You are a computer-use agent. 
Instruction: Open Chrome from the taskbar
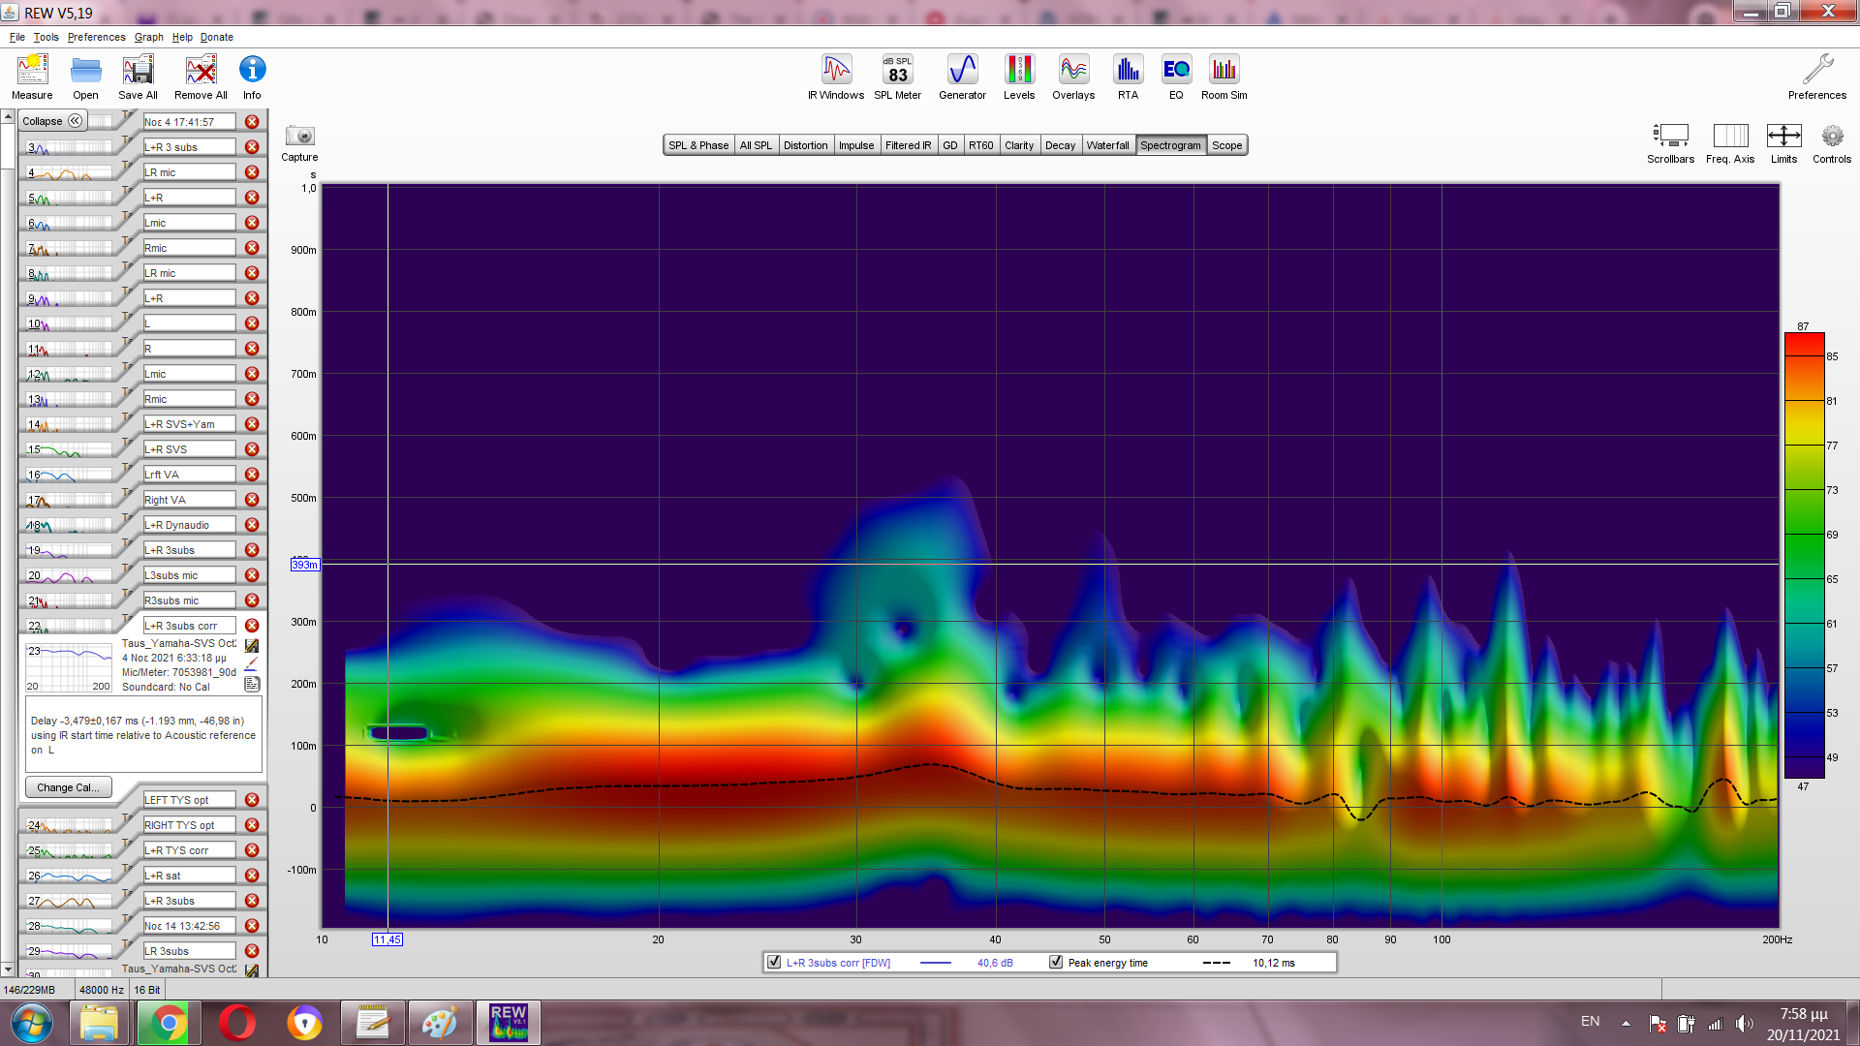click(168, 1023)
